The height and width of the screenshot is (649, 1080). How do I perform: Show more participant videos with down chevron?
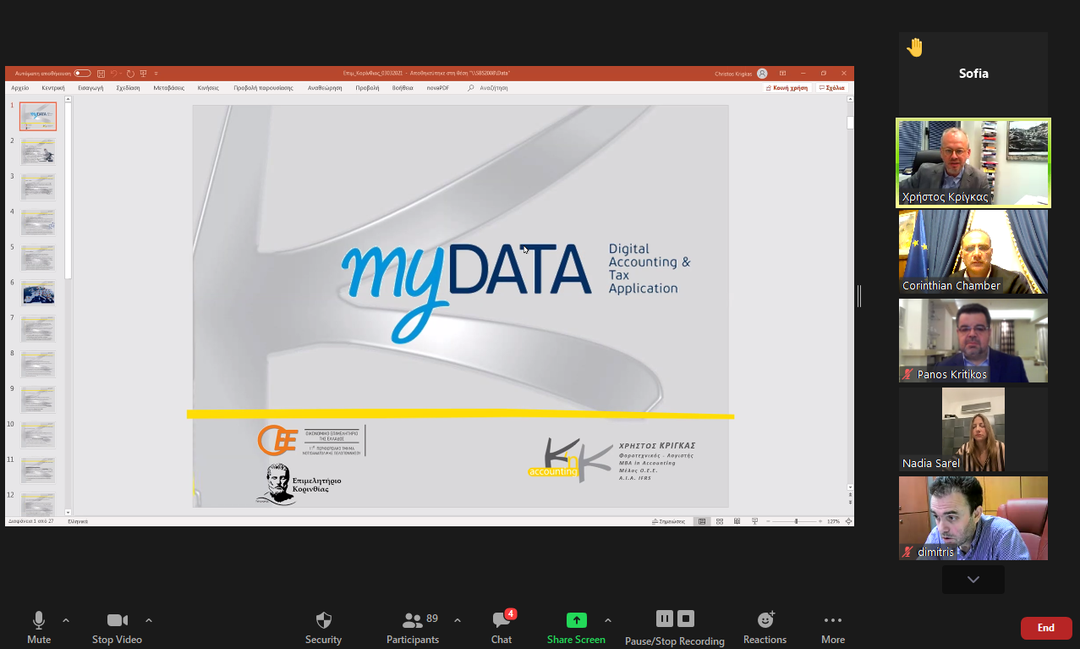point(973,580)
